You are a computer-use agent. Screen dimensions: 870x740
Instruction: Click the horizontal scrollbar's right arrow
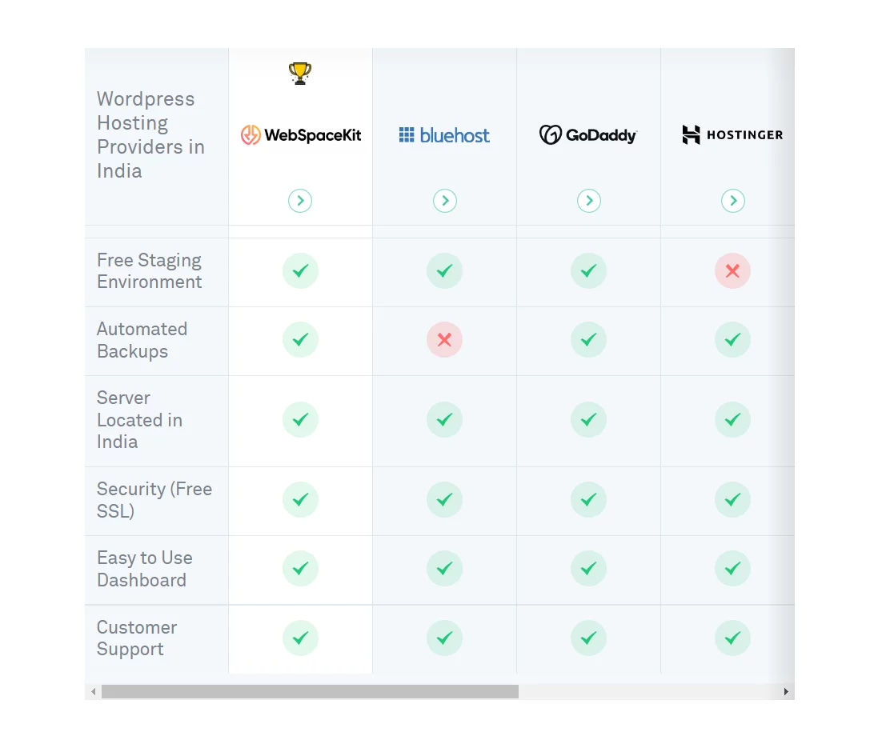coord(786,692)
